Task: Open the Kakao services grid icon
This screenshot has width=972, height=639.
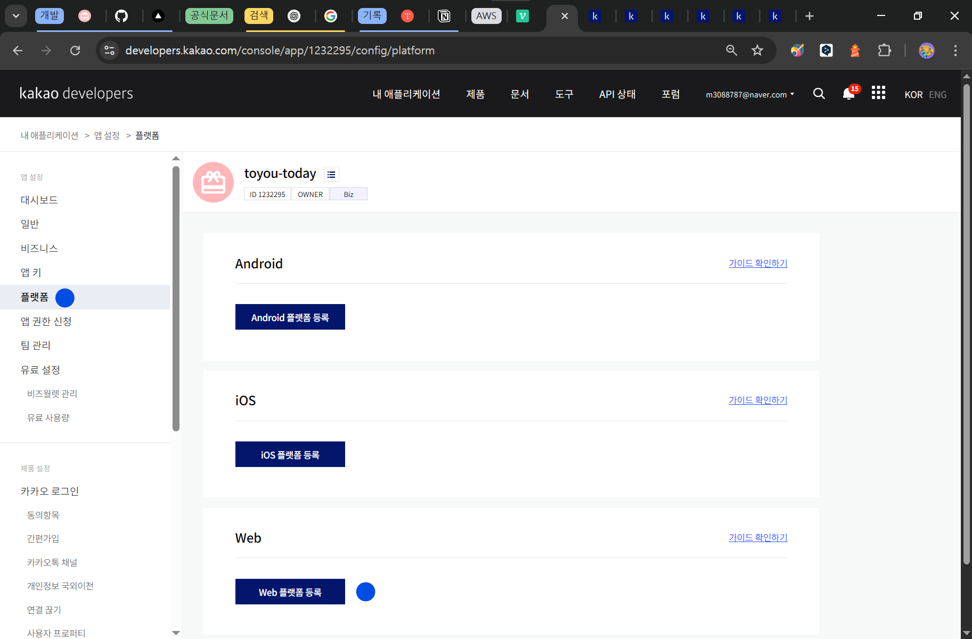Action: [x=878, y=93]
